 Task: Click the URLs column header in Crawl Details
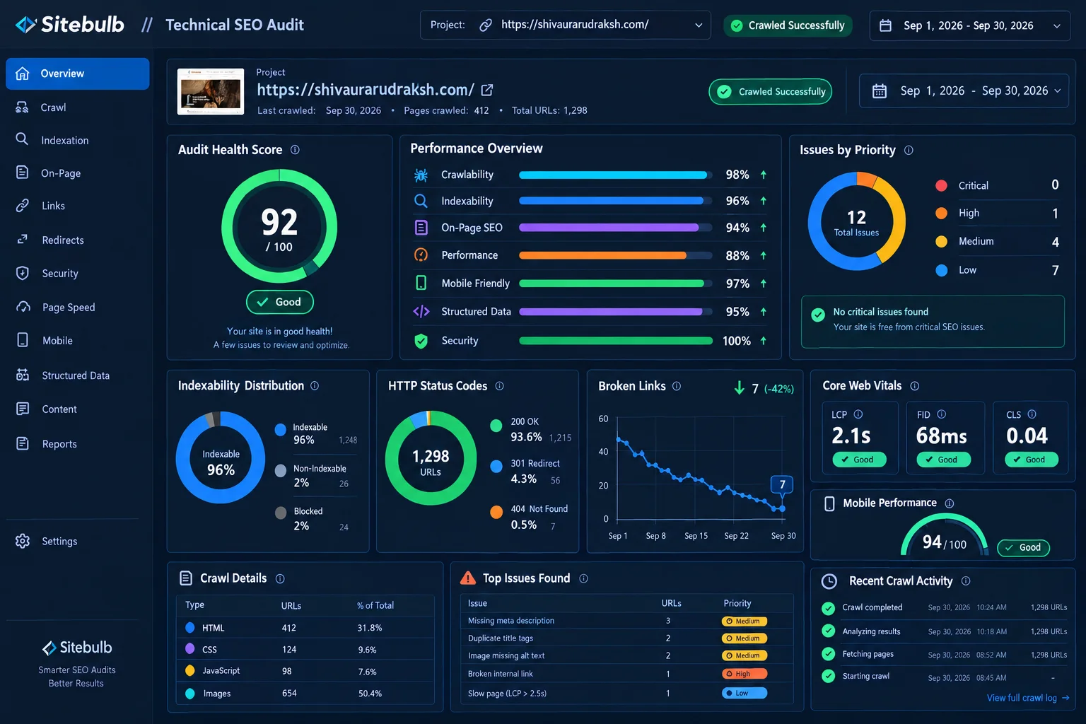tap(291, 606)
